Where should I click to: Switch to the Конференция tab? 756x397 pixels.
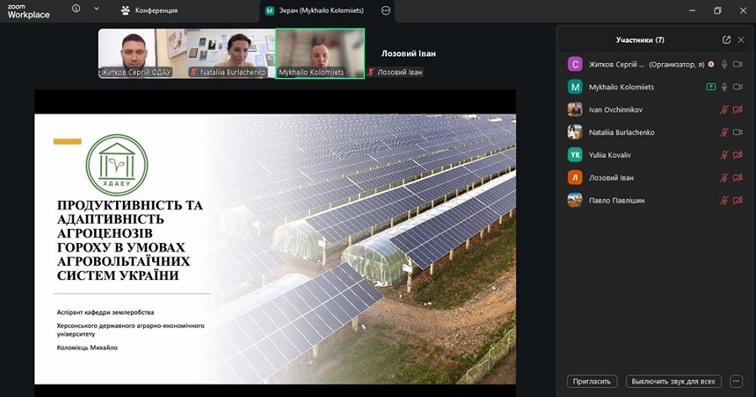tap(150, 10)
